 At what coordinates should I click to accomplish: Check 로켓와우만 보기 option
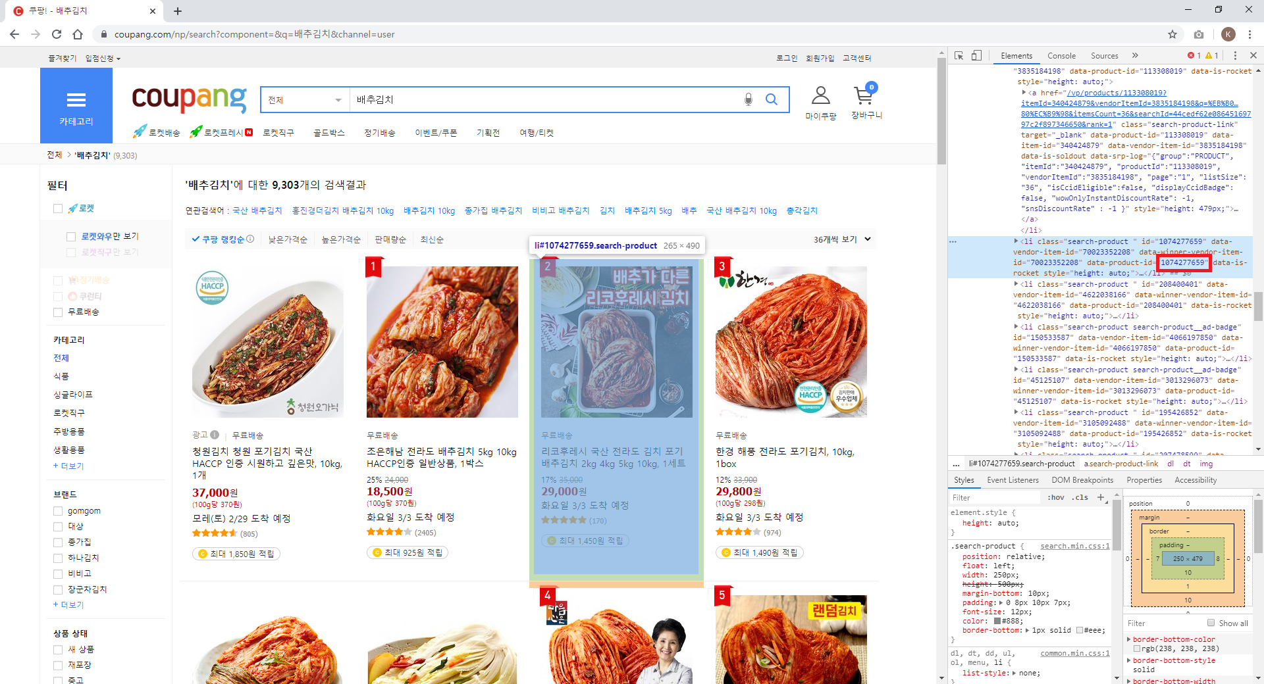(71, 237)
